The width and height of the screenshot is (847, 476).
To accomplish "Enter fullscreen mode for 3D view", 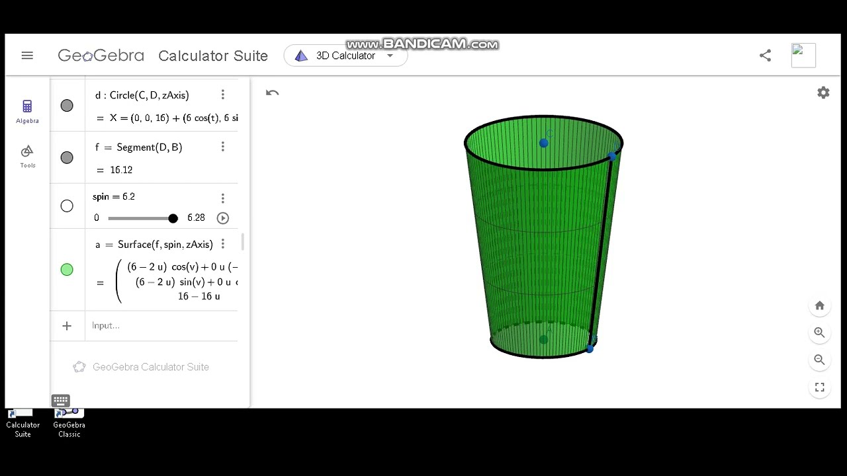I will (x=820, y=387).
